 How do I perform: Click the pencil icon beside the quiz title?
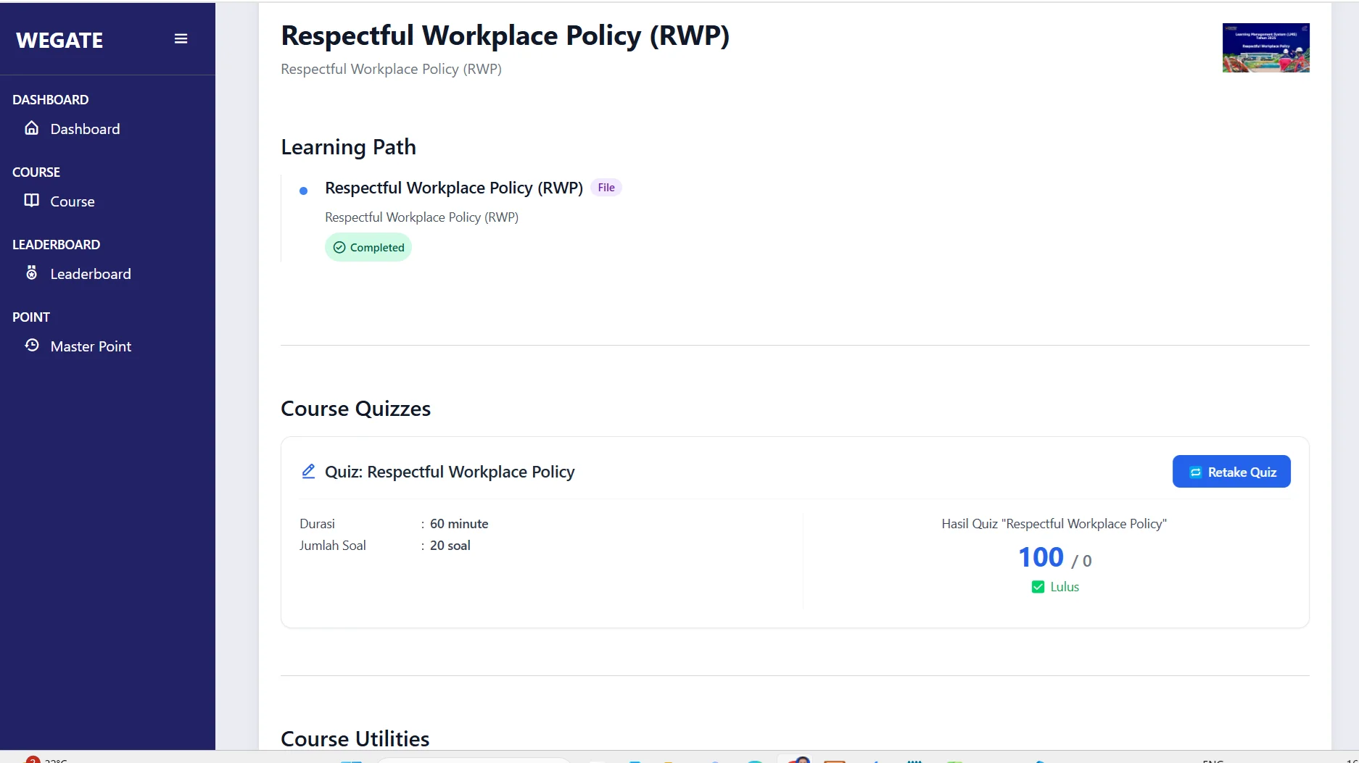308,472
